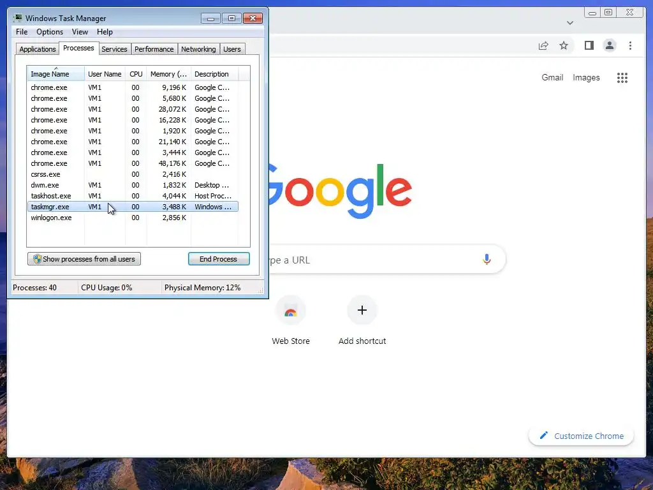Select chrome.exe row using 48,176 K
Screen dimensions: 653x490
[x=133, y=163]
